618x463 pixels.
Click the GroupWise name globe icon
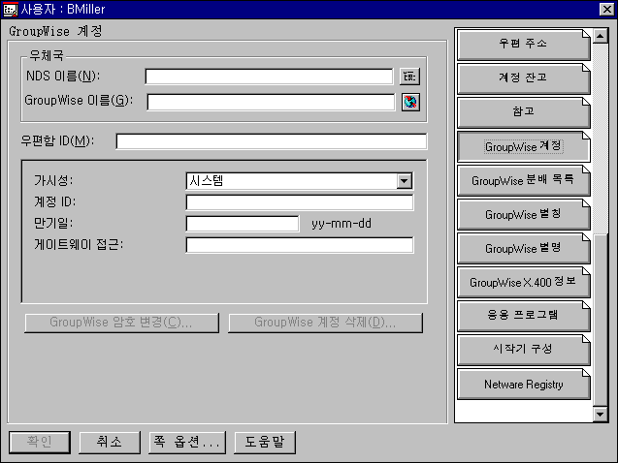coord(410,103)
